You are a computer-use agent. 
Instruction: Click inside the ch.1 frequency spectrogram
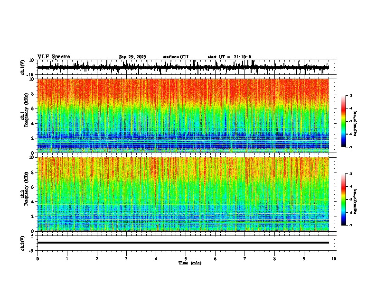(x=183, y=116)
